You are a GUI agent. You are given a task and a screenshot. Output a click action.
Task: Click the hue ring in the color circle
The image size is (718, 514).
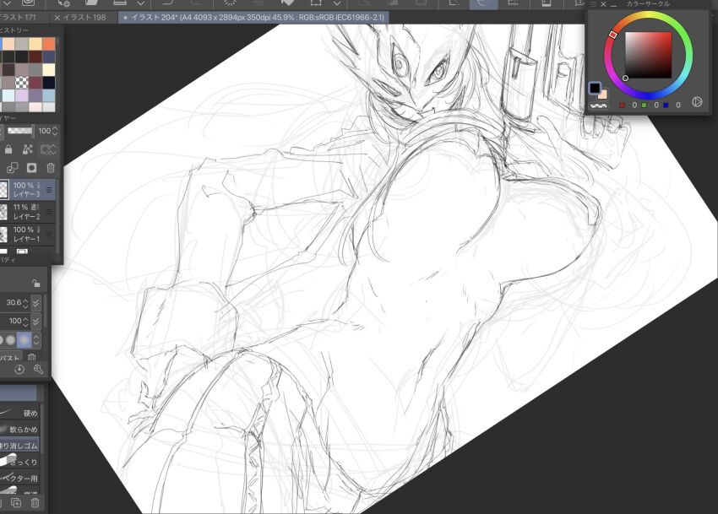[x=648, y=15]
